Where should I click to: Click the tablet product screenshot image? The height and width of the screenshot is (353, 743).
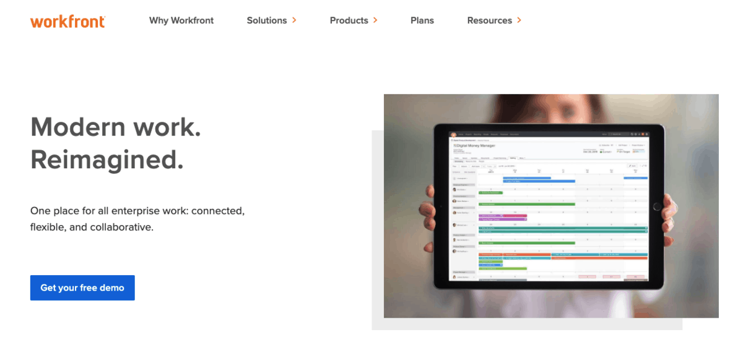(551, 206)
